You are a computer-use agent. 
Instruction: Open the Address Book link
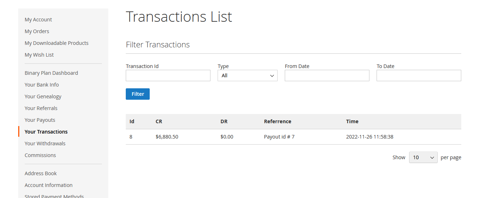[x=41, y=173]
